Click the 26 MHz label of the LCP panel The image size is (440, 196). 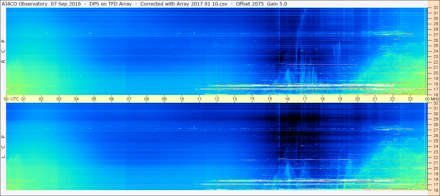[436, 136]
